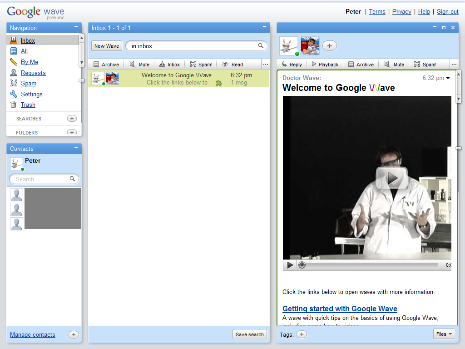Click the Doctor Wave participant avatar

click(x=310, y=46)
